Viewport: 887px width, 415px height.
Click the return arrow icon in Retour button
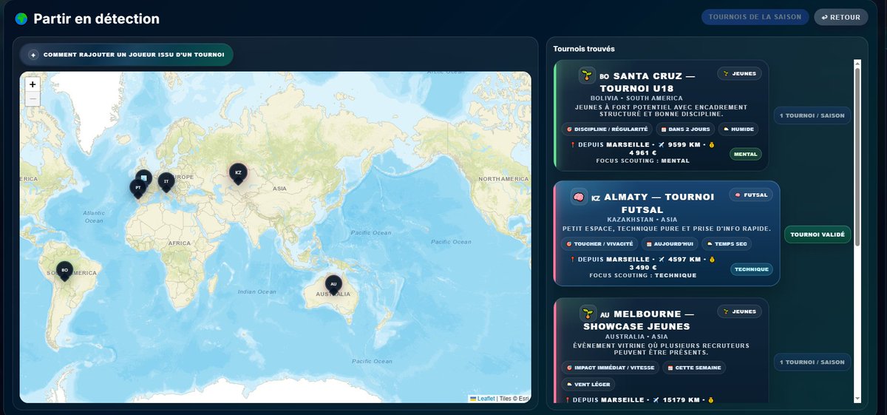pos(824,17)
